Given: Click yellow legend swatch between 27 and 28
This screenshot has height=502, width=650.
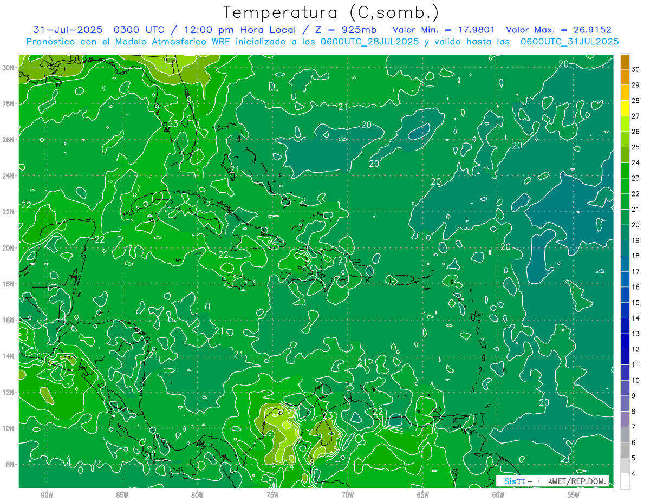Looking at the screenshot, I should [x=625, y=108].
